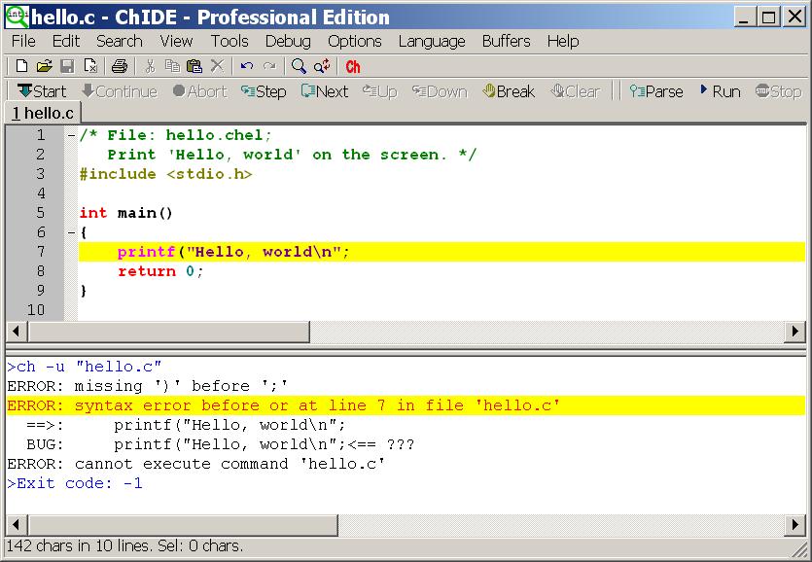Click the Undo arrow icon
Image resolution: width=812 pixels, height=562 pixels.
click(x=247, y=66)
